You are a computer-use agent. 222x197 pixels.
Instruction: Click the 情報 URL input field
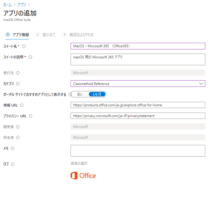tap(138, 105)
